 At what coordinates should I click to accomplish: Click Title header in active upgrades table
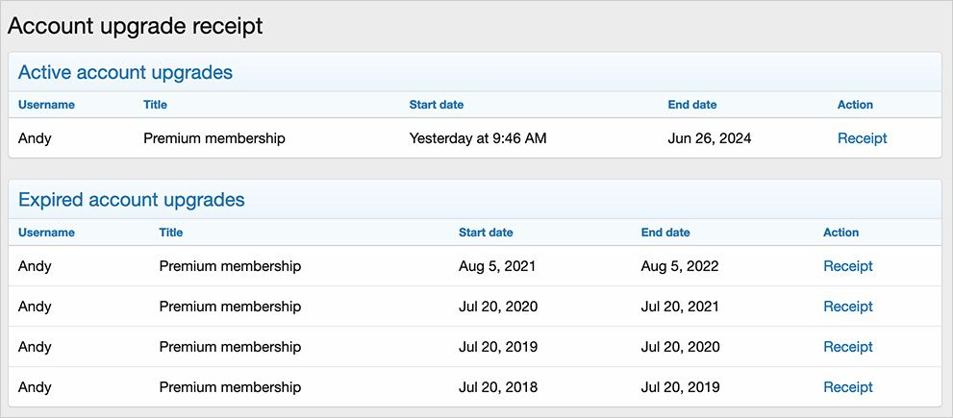pyautogui.click(x=155, y=105)
